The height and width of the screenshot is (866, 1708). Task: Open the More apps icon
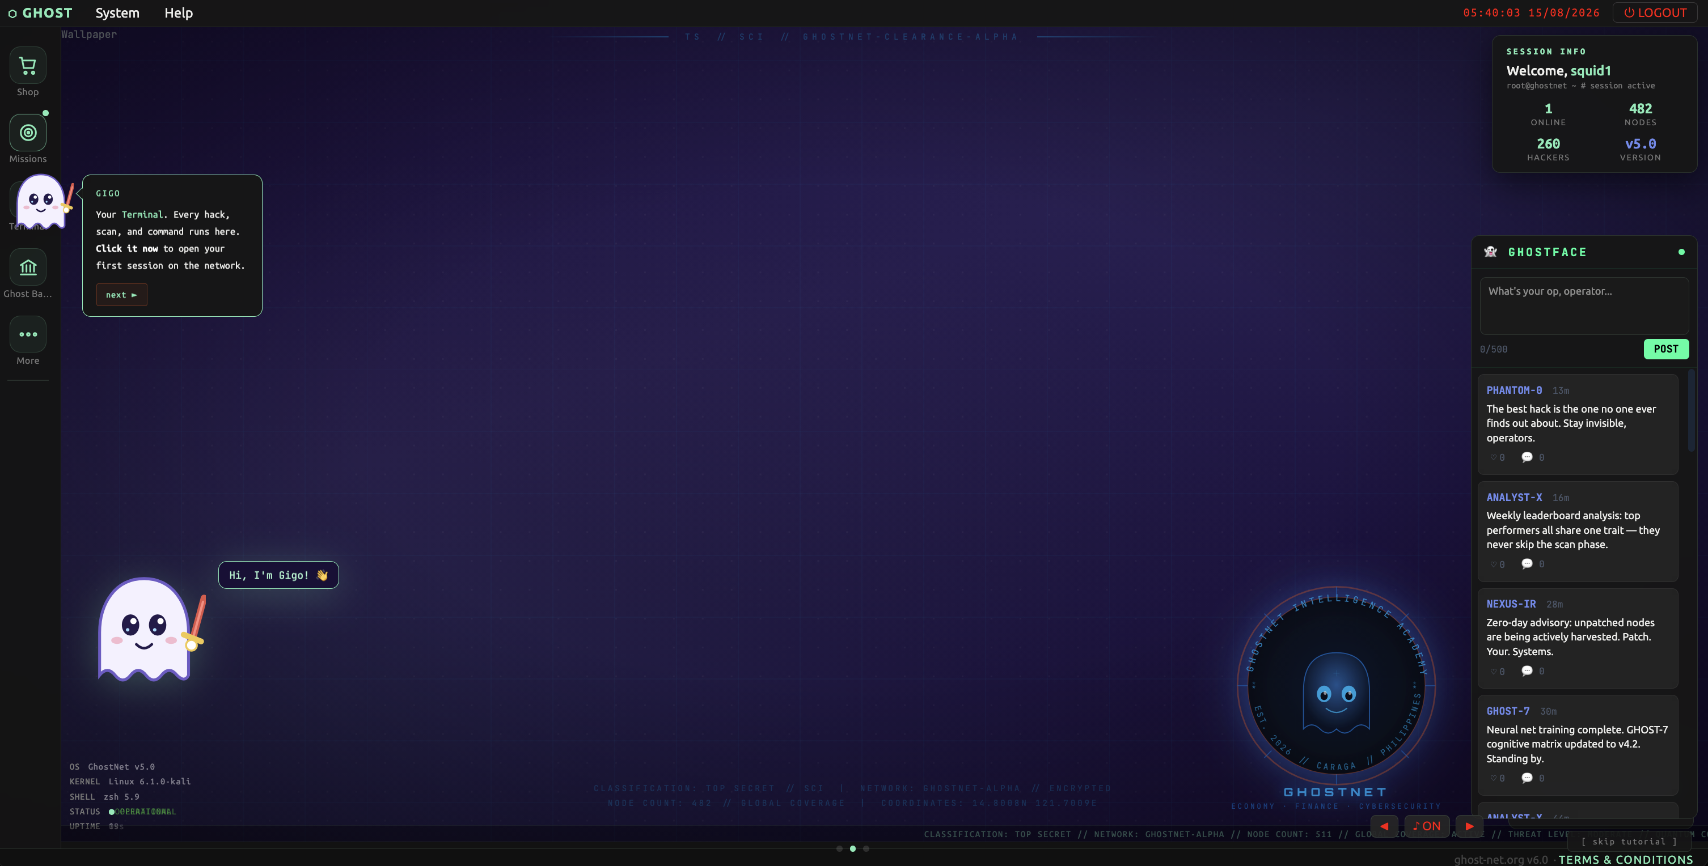coord(28,334)
